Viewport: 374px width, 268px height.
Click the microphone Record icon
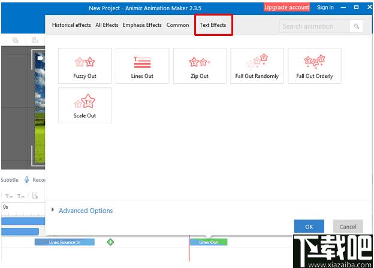pos(27,179)
